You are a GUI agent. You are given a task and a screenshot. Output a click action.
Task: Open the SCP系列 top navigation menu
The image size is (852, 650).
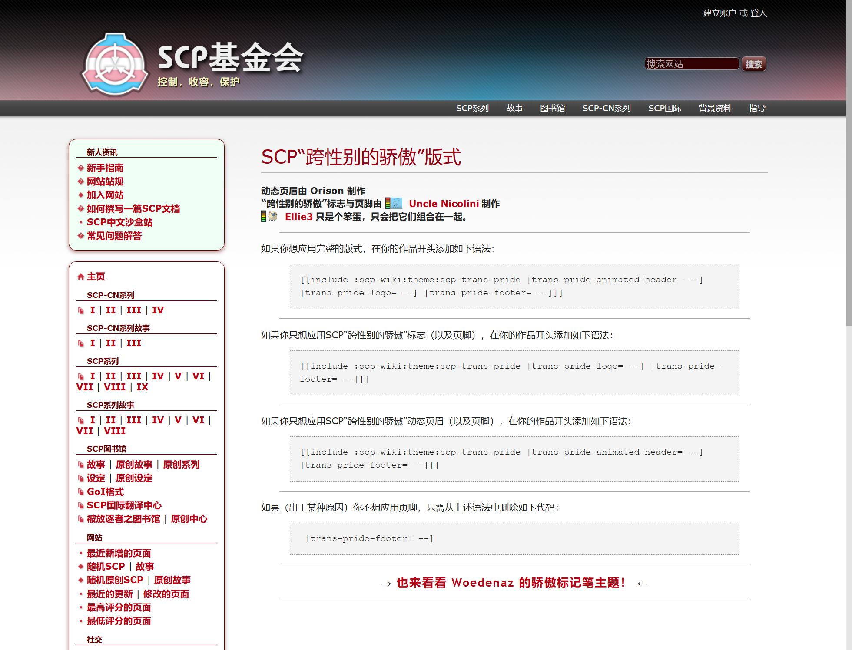click(472, 108)
